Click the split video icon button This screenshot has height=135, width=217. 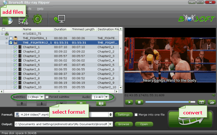tap(101, 104)
